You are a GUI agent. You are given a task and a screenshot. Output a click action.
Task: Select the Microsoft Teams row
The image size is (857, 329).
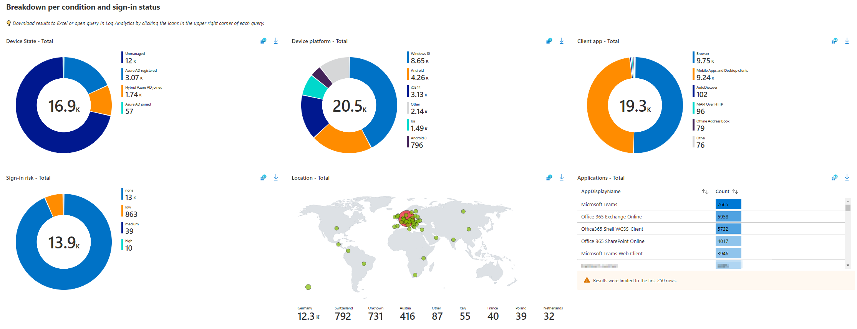click(599, 205)
